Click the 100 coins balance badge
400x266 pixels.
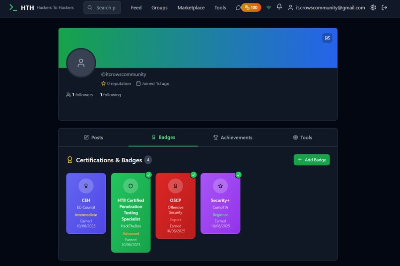[251, 7]
